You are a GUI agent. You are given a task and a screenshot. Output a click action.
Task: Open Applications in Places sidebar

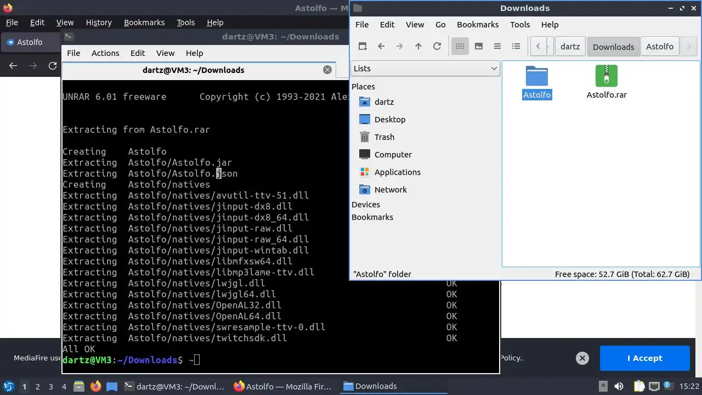[397, 172]
